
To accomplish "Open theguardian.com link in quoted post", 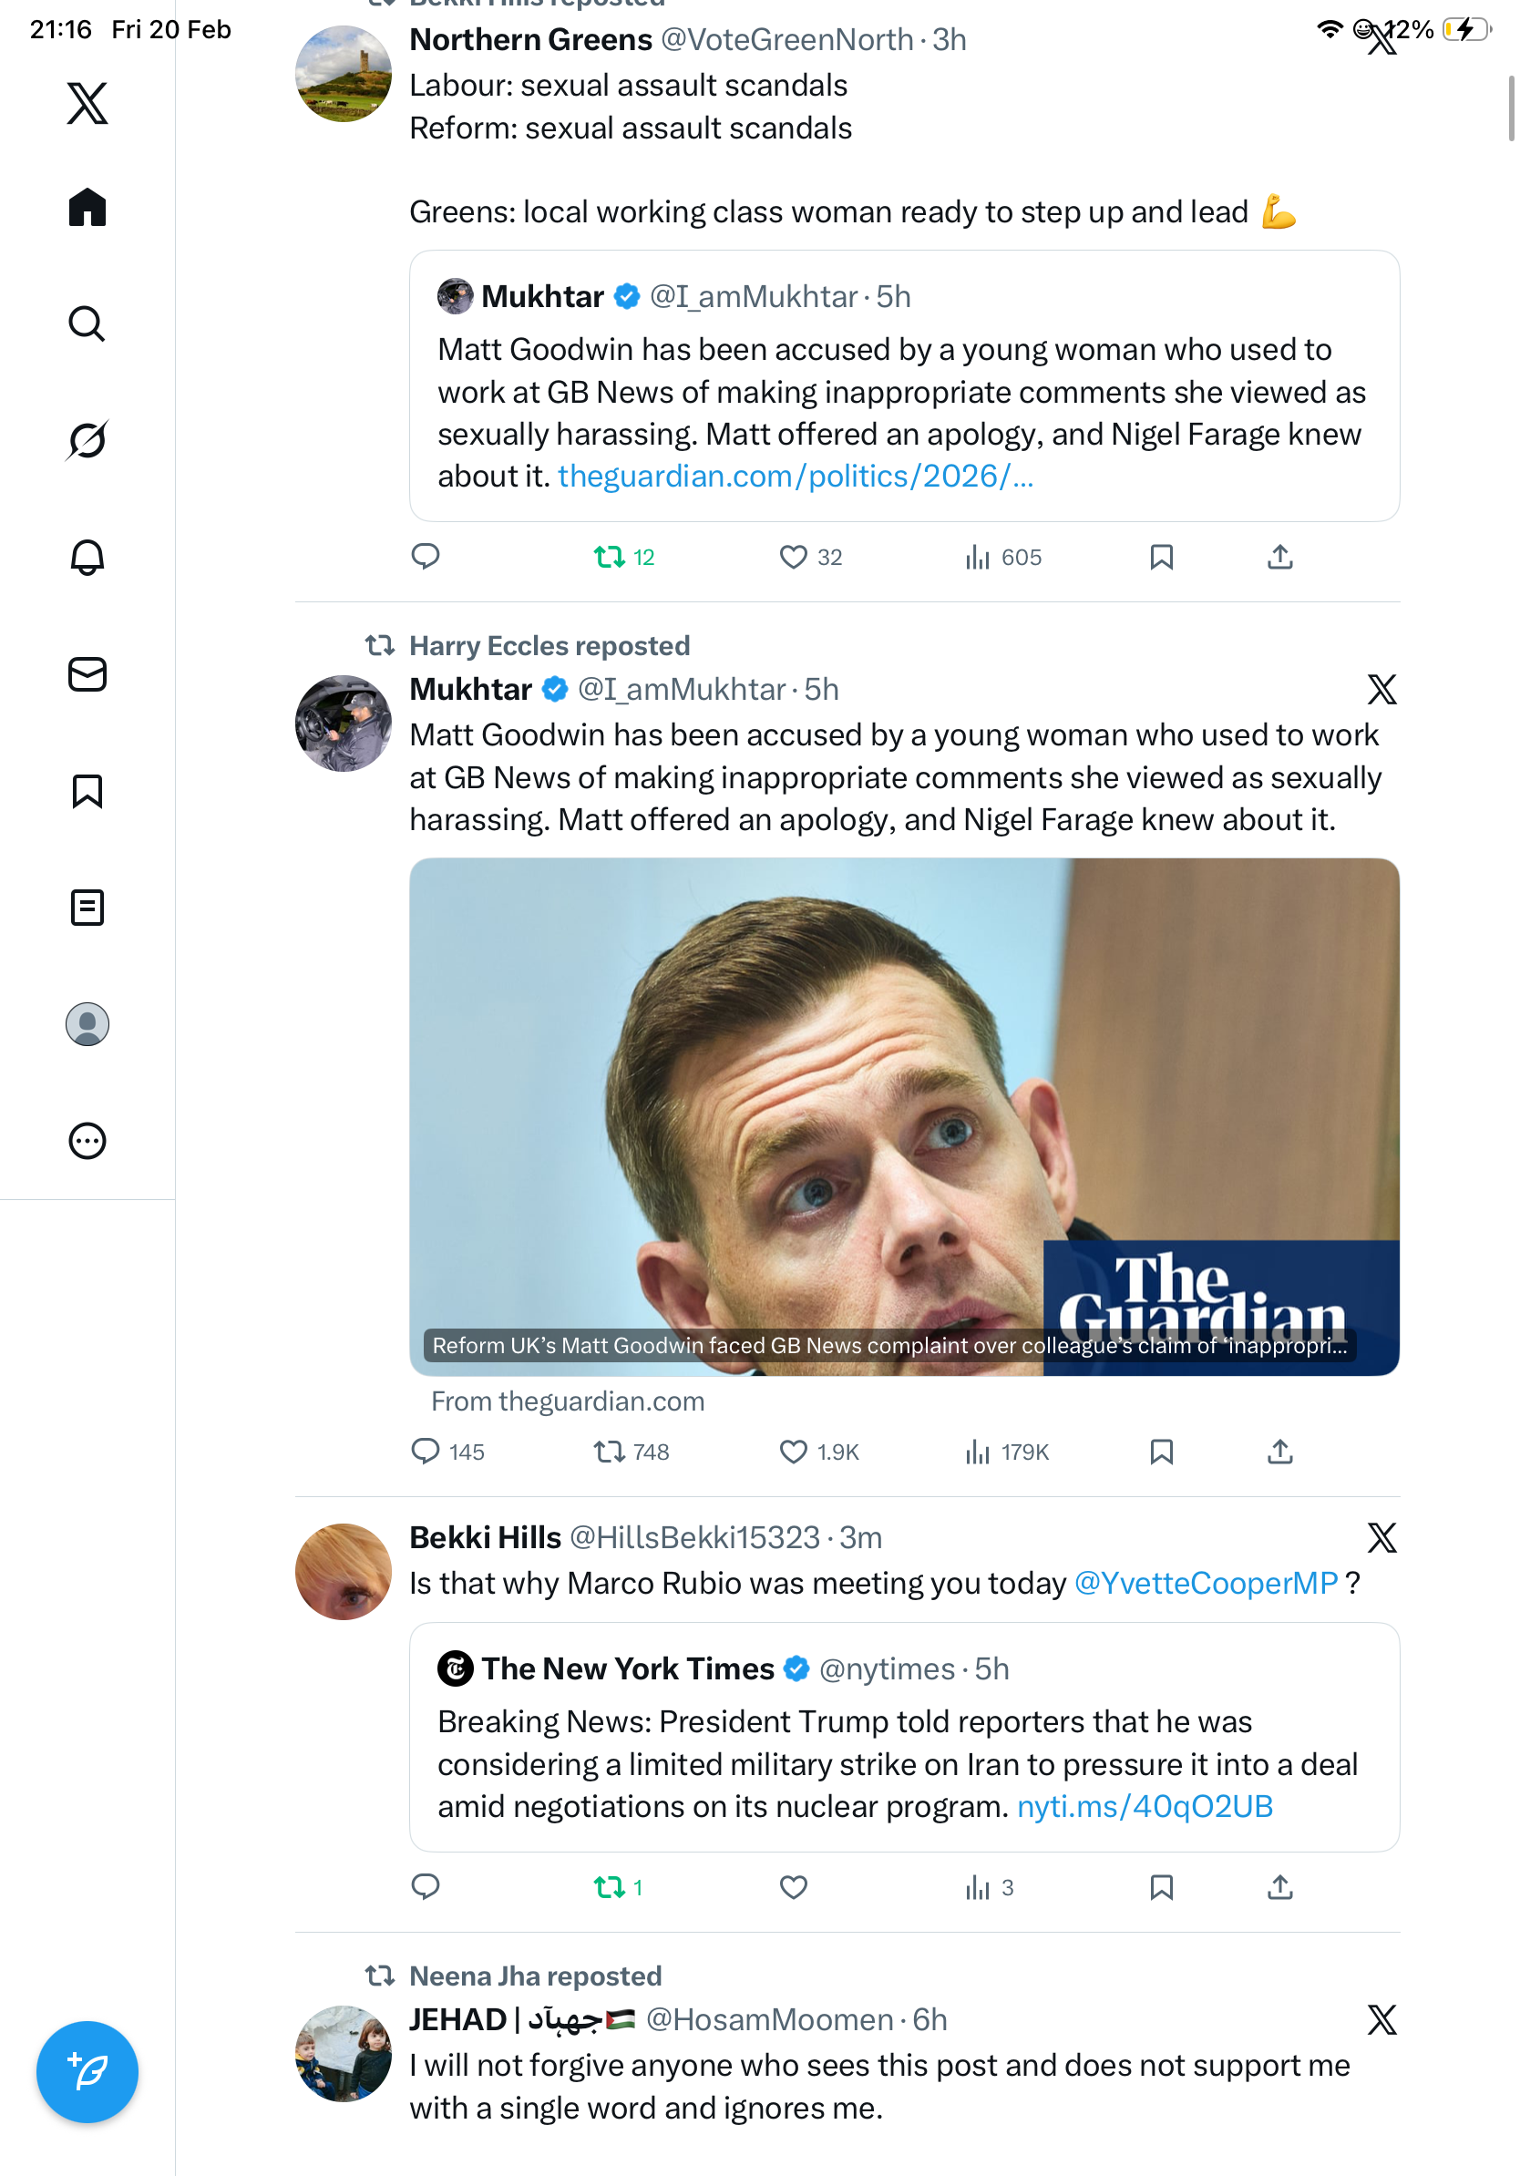I will point(794,476).
